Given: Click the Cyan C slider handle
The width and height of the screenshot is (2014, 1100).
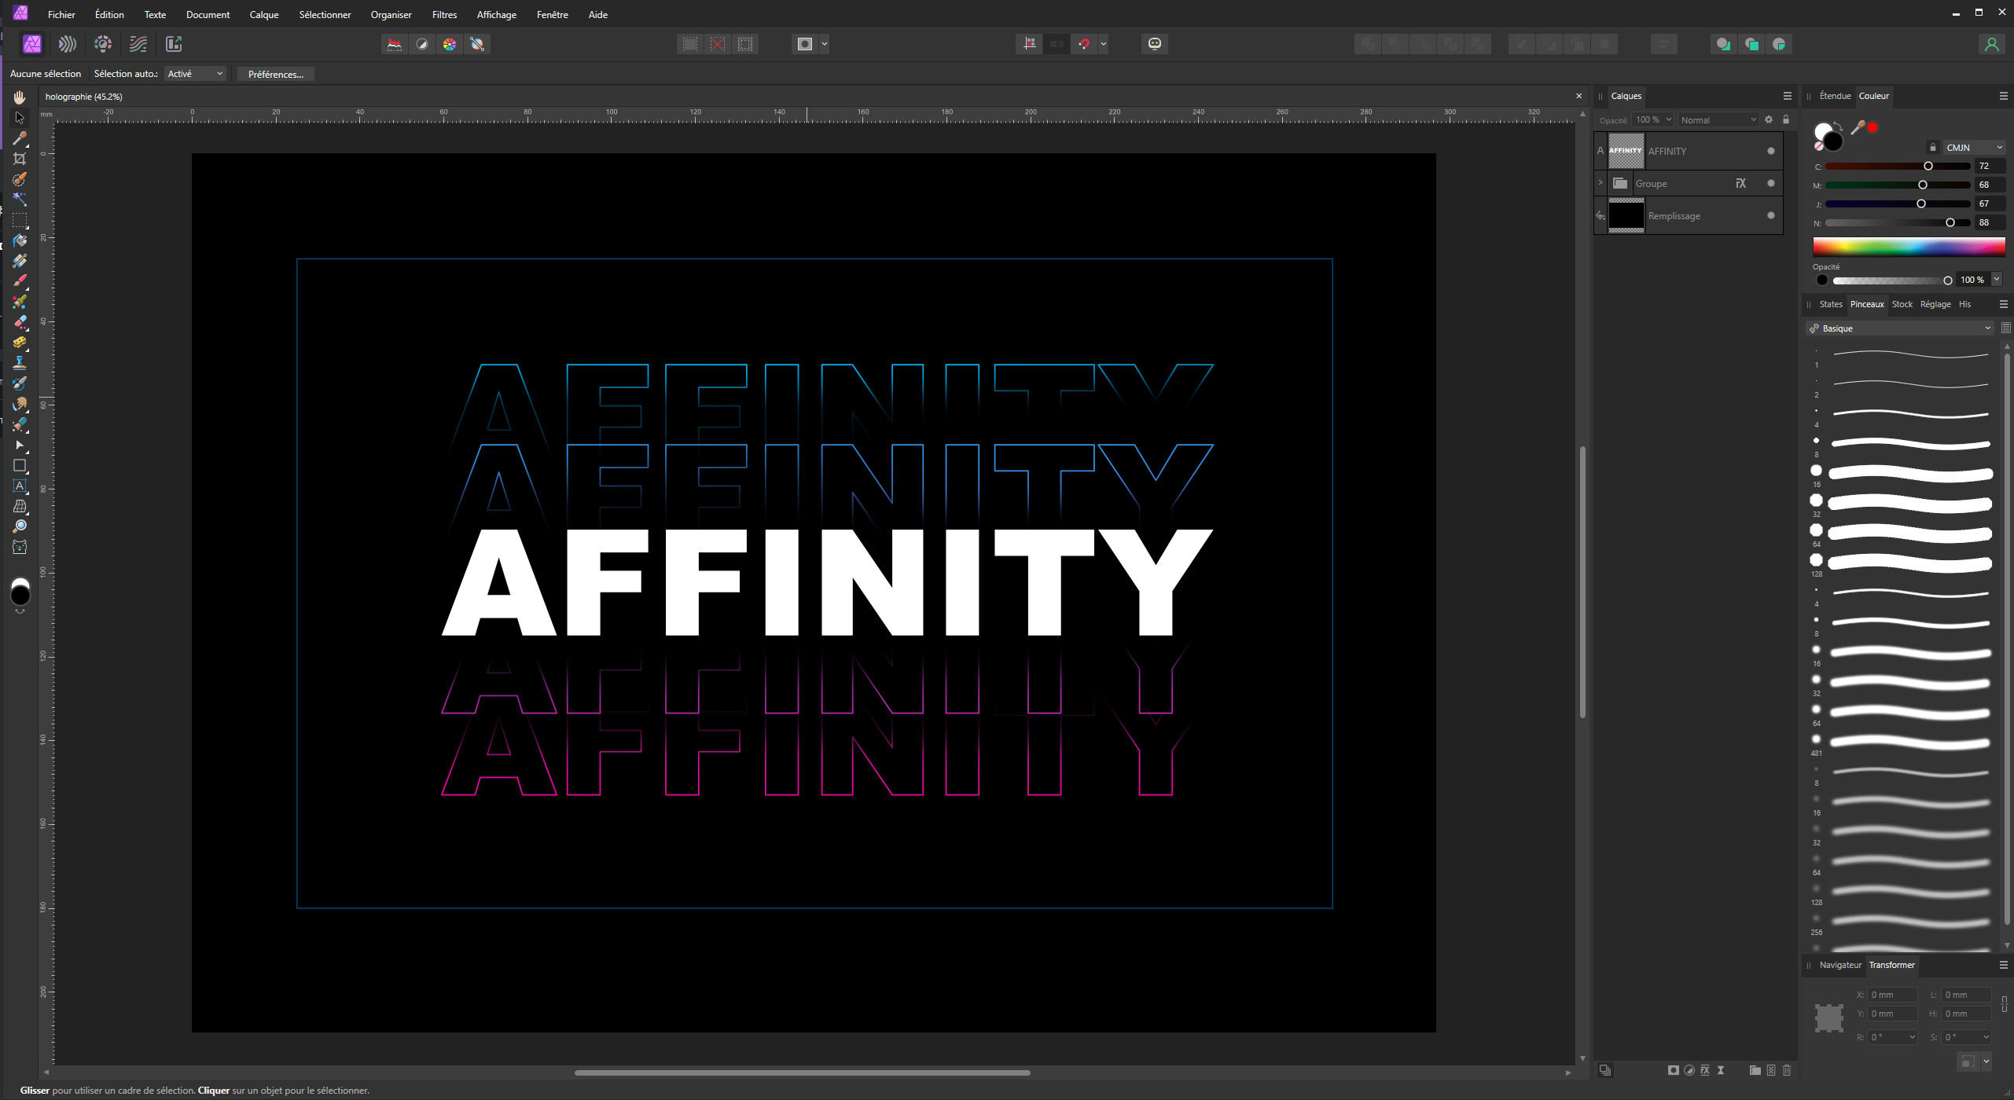Looking at the screenshot, I should (x=1928, y=166).
